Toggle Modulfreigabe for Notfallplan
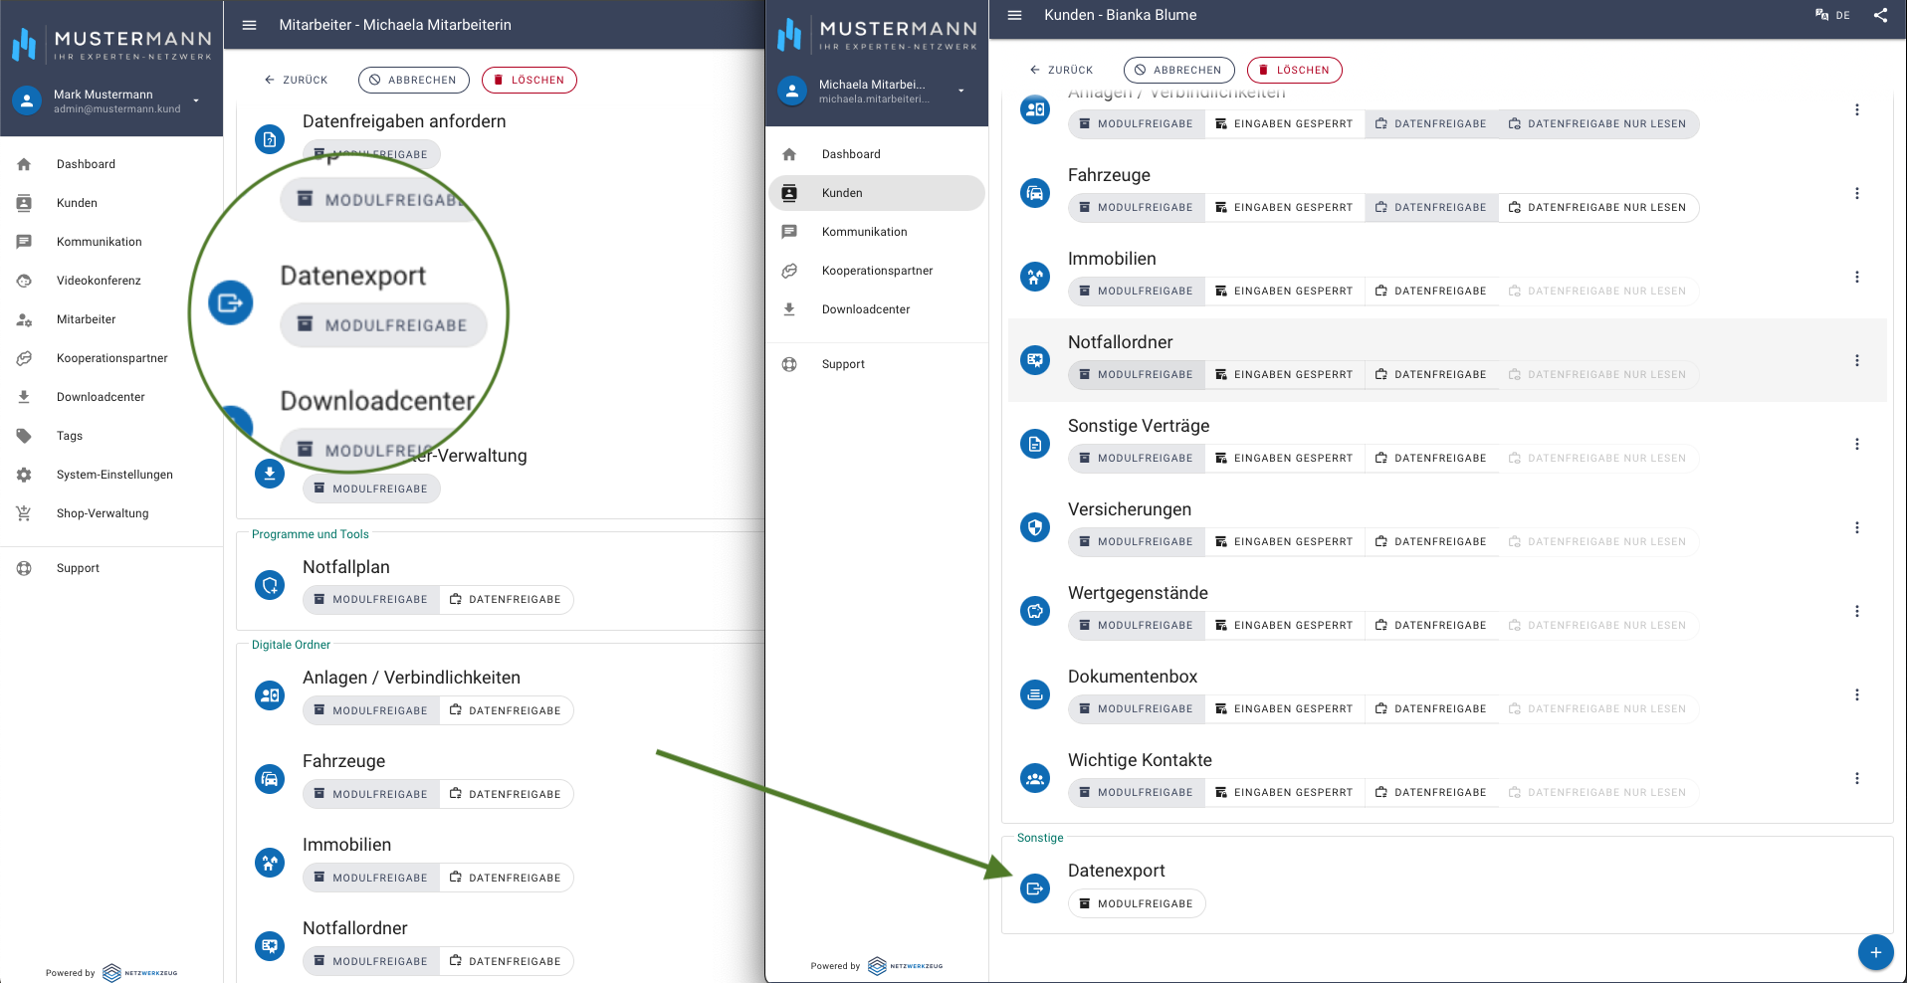The height and width of the screenshot is (983, 1907). [370, 600]
